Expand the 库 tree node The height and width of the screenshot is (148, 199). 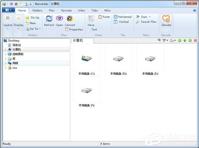(6, 59)
